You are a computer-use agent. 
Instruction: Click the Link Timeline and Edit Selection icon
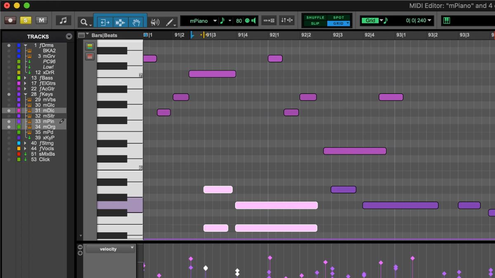point(269,20)
